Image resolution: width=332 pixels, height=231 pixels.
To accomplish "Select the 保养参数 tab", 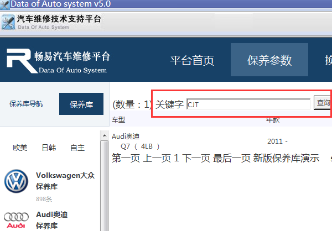I will 269,60.
